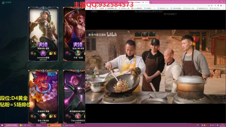This screenshot has width=226, height=127.
Task: Open the Chrome profile avatar
Action: click(221, 5)
